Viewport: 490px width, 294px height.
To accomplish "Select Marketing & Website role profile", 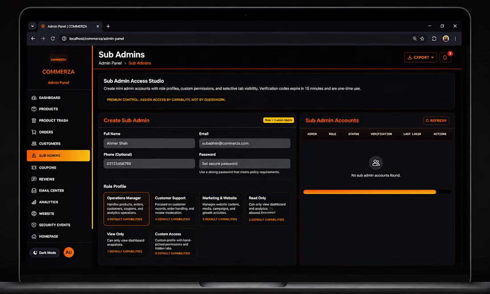I will (221, 209).
